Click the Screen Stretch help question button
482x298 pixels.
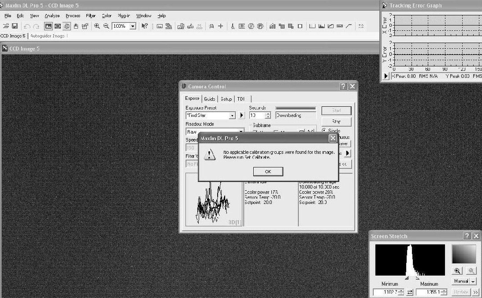(467, 236)
